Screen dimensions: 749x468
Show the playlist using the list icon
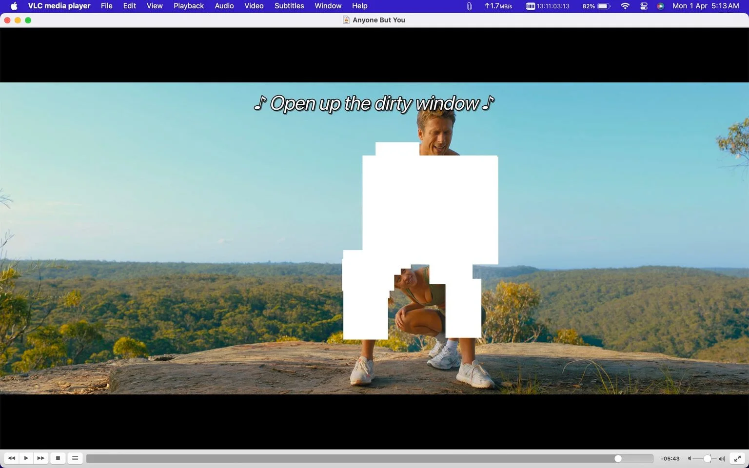click(x=75, y=458)
